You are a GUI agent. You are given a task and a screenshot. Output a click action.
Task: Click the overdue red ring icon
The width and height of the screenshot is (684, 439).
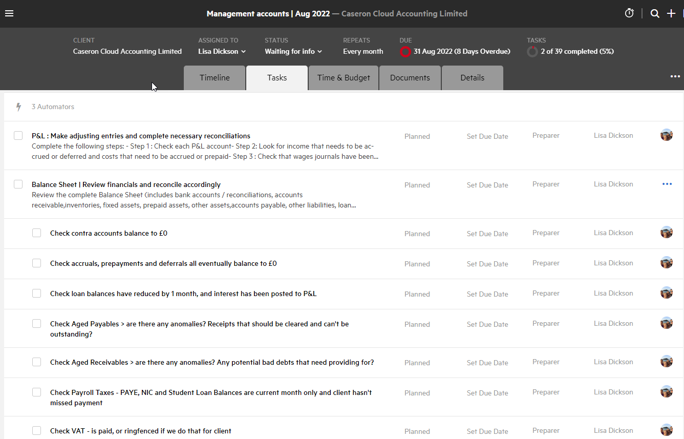405,51
